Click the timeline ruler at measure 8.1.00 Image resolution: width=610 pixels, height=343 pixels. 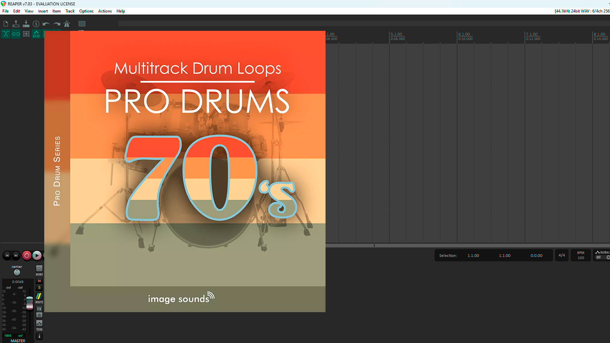(599, 34)
